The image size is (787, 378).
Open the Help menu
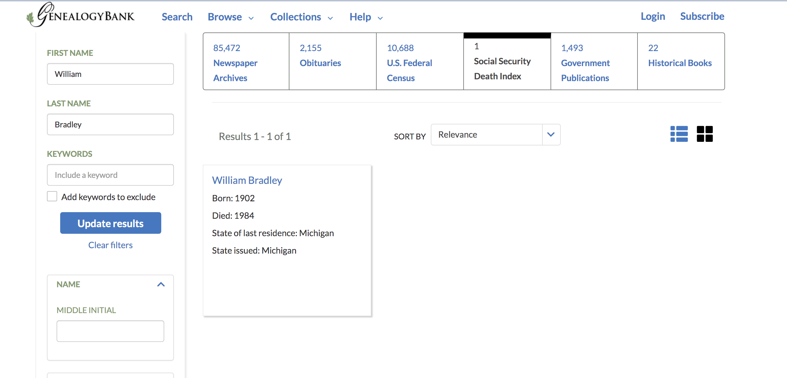[x=366, y=17]
